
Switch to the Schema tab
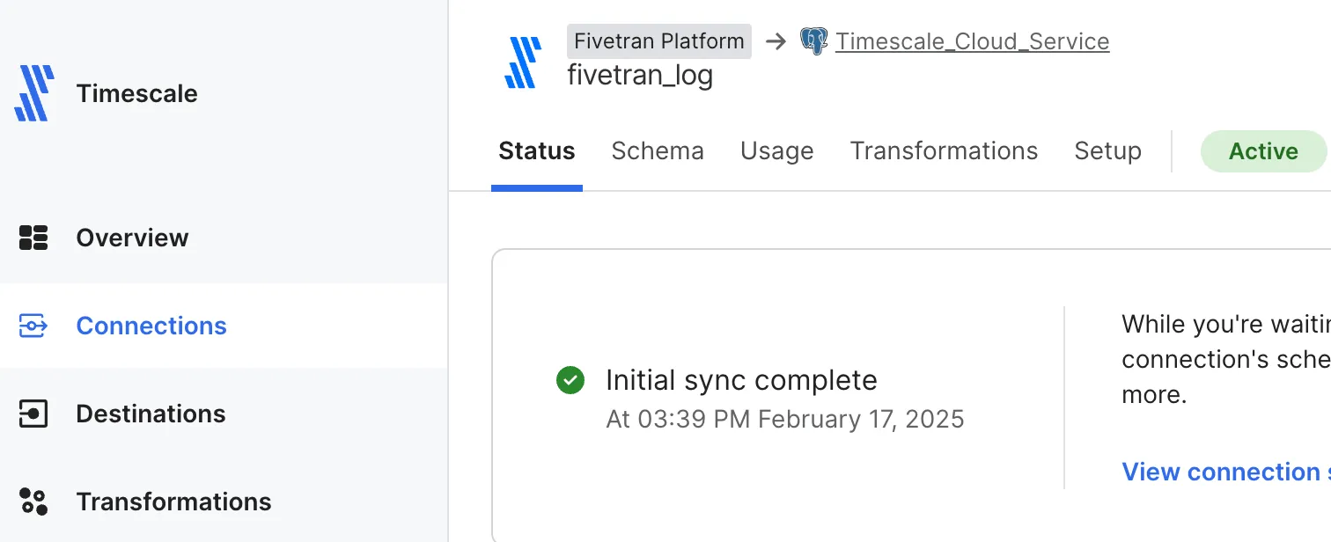(x=658, y=151)
